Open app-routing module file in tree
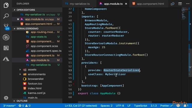192x108 pixels. coord(37,32)
